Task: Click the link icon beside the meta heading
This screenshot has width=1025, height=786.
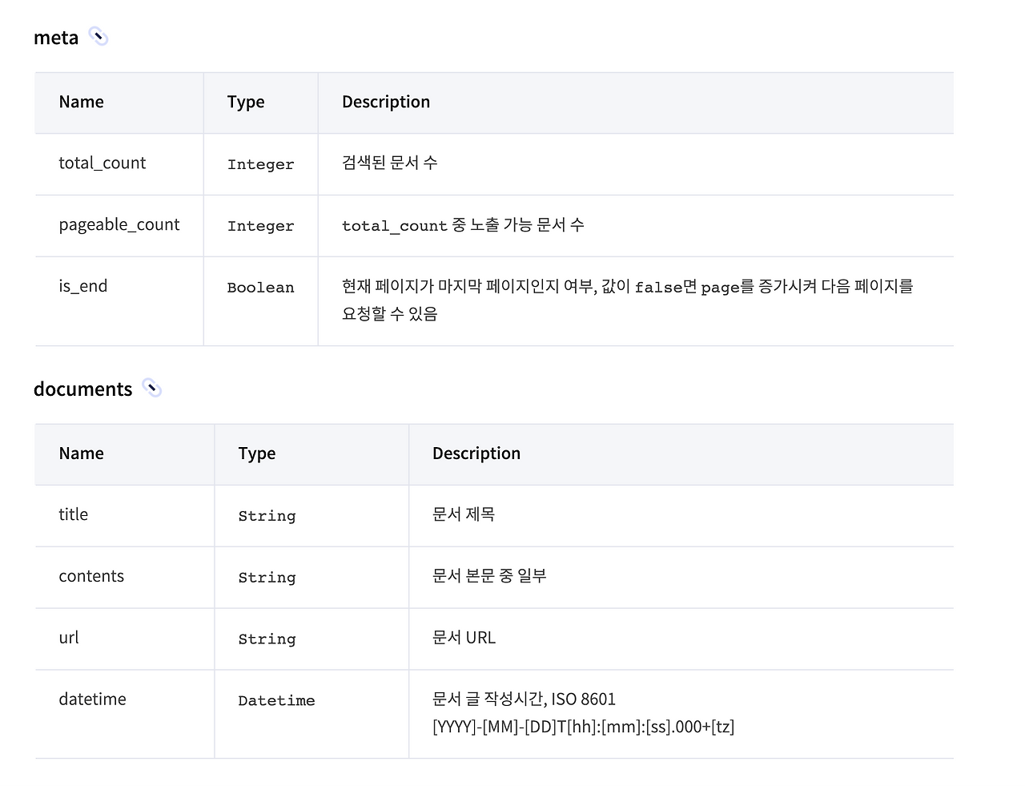Action: 98,37
